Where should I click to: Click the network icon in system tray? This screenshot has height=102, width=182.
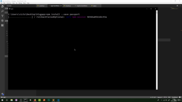(164, 100)
